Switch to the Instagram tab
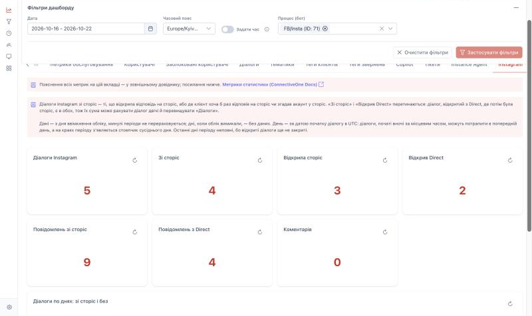532x316 pixels. point(510,64)
